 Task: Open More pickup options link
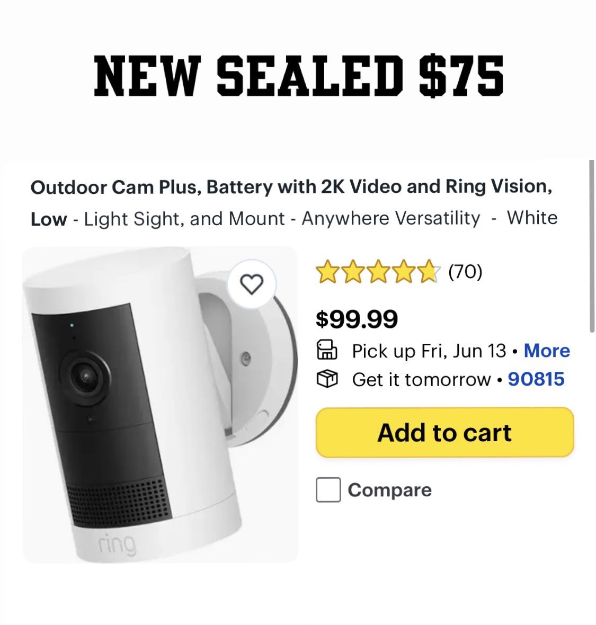pyautogui.click(x=547, y=351)
